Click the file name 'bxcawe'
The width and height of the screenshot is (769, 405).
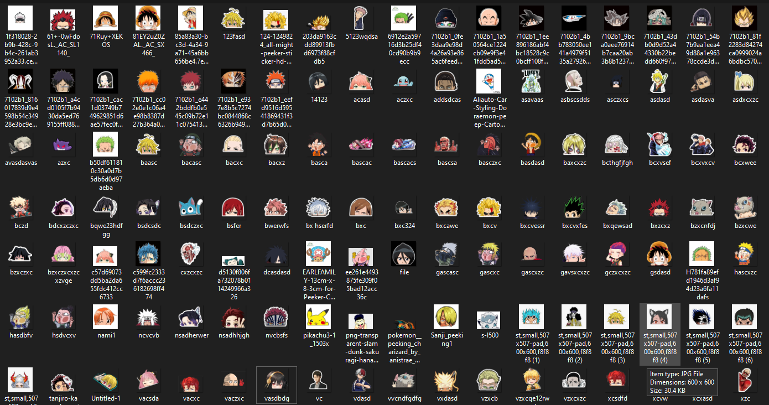(x=447, y=226)
